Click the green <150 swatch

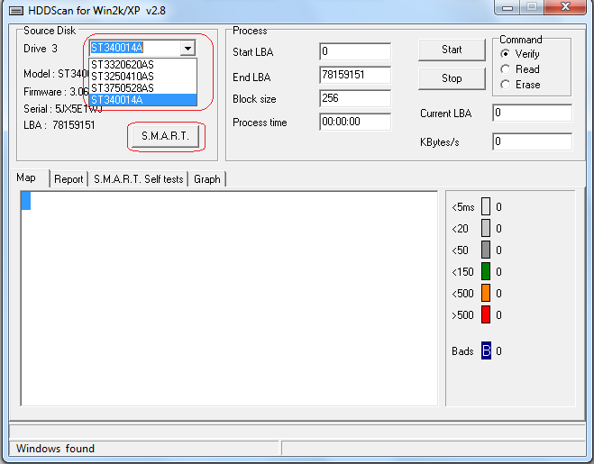coord(486,271)
